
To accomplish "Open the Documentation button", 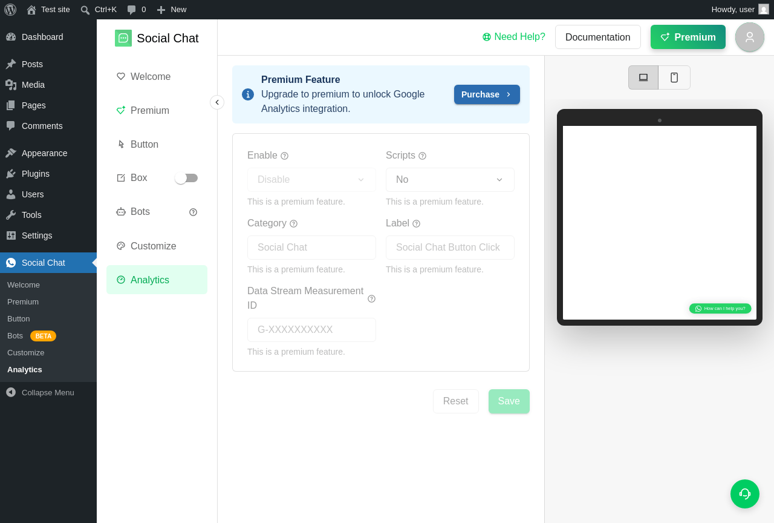I will [598, 37].
